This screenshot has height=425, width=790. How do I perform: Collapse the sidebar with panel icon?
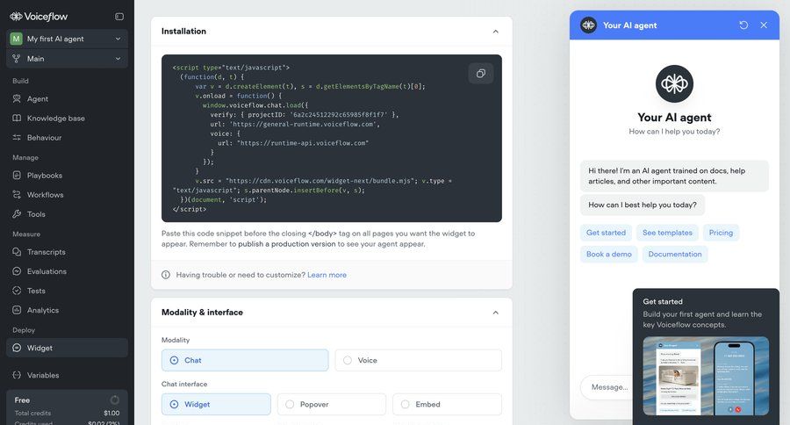[x=119, y=17]
